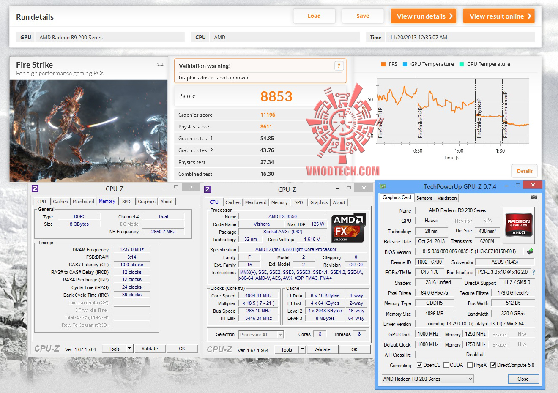Enable the CUDA checkbox

coord(446,365)
